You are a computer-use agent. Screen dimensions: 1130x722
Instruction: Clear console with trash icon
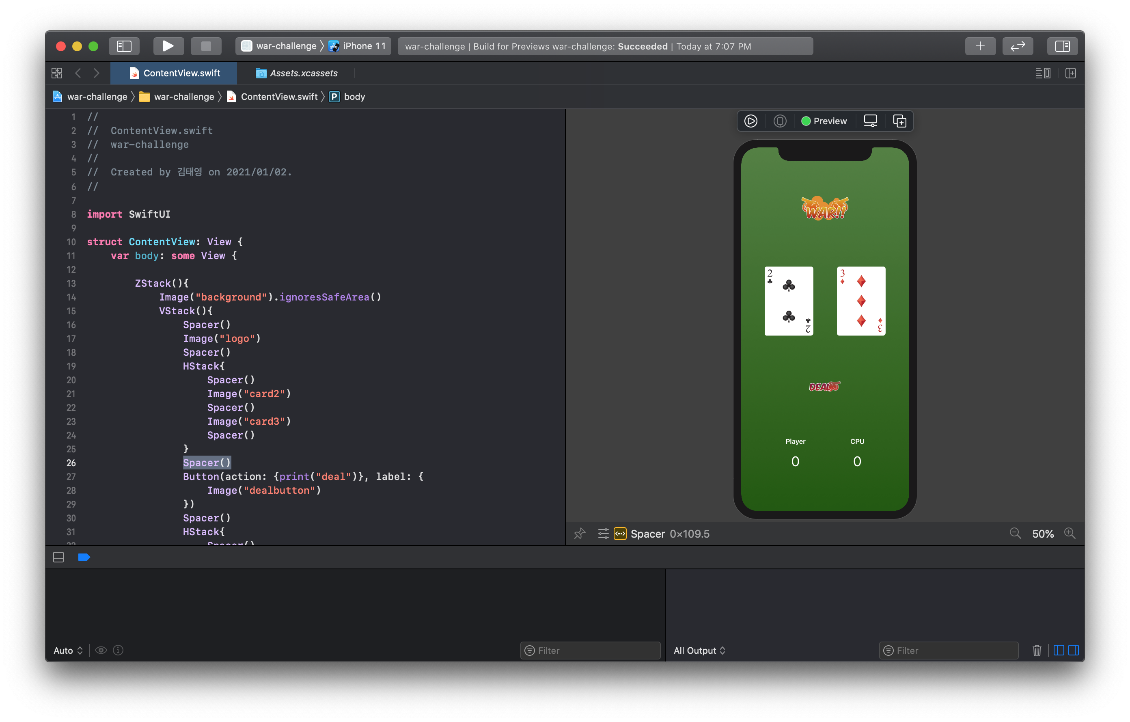(x=1037, y=650)
